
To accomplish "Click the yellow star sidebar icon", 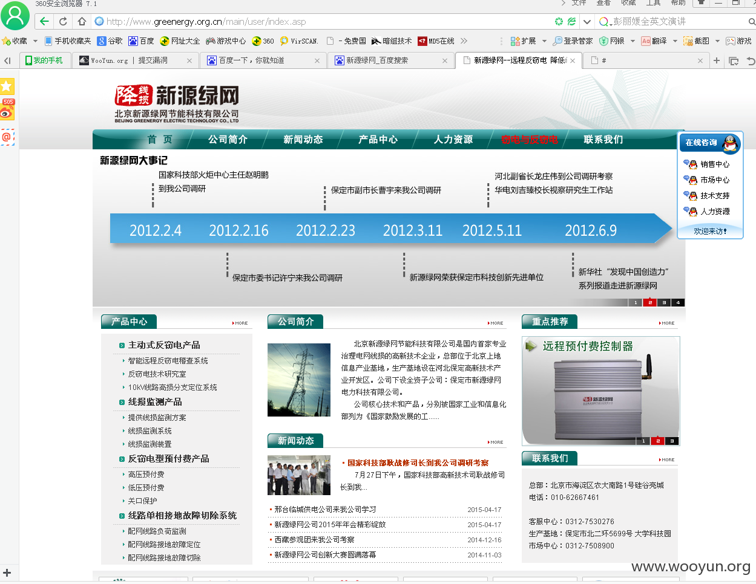I will 7,86.
